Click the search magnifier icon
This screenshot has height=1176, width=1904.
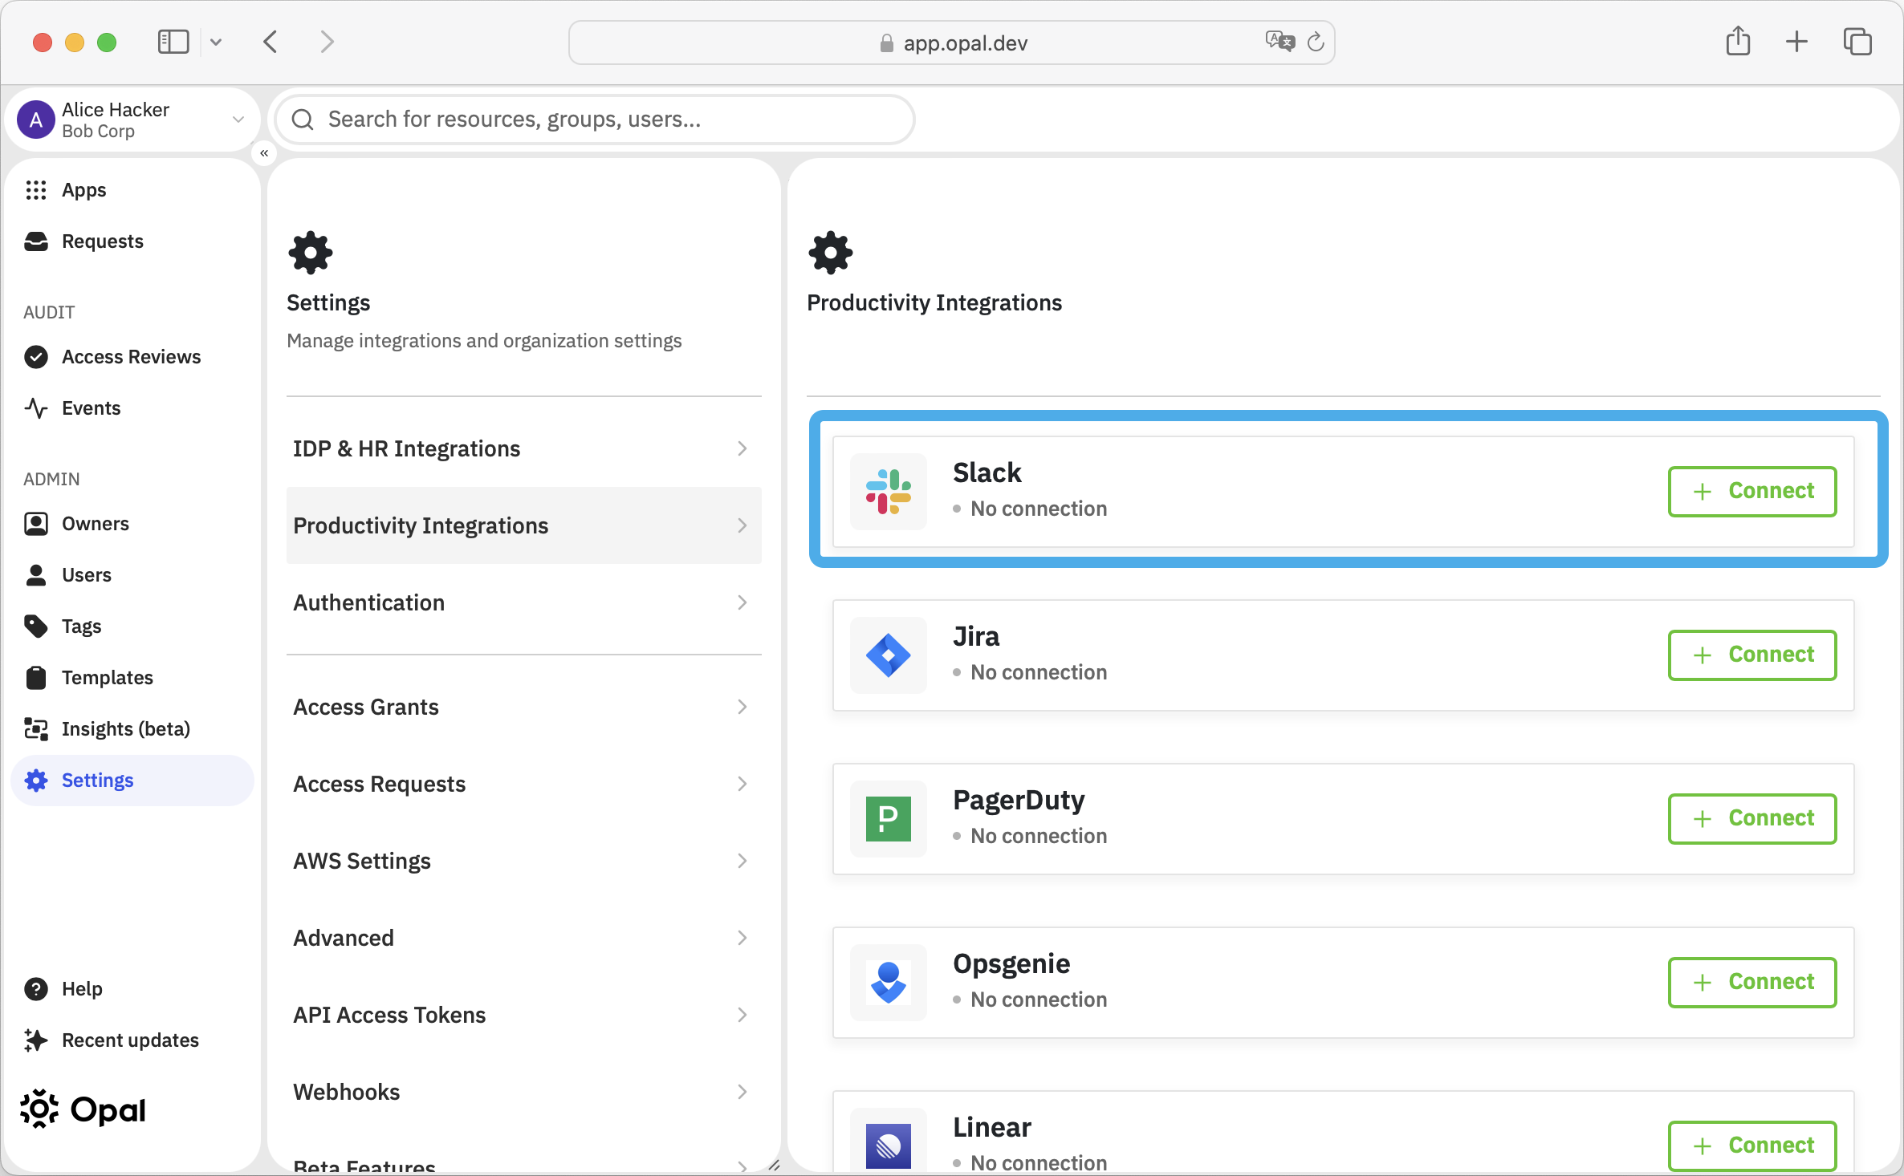pos(303,120)
